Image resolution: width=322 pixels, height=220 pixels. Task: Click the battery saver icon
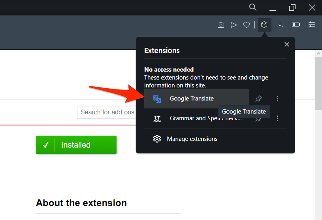click(296, 25)
